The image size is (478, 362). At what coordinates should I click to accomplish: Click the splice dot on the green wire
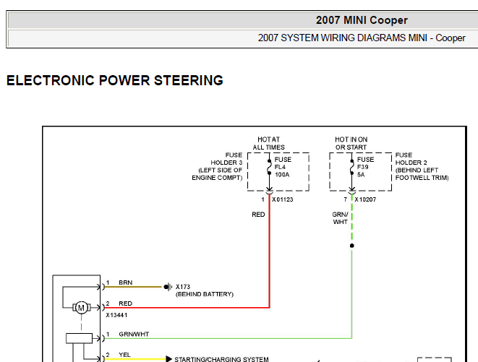[351, 246]
